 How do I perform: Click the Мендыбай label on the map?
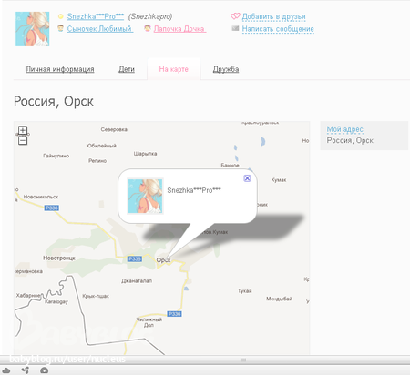click(x=279, y=299)
